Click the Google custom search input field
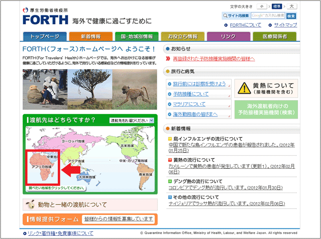This screenshot has height=239, width=321. tap(268, 16)
